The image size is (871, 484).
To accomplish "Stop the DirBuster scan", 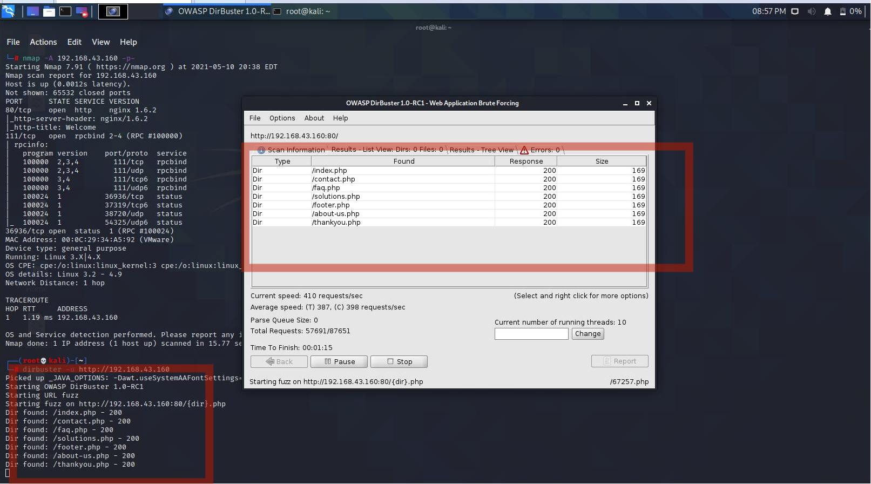I will tap(399, 361).
